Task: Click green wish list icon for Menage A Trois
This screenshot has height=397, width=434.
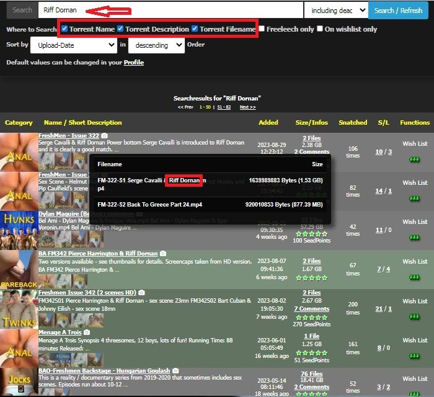Action: pyautogui.click(x=414, y=356)
